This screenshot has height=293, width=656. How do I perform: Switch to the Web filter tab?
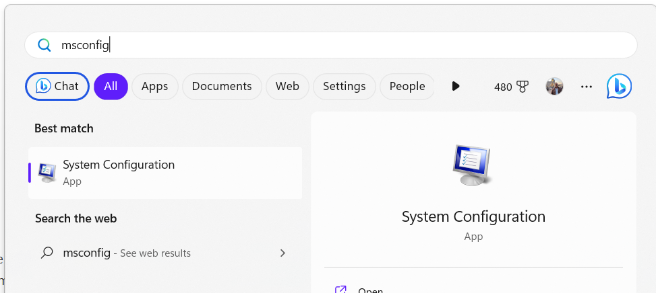pos(287,86)
